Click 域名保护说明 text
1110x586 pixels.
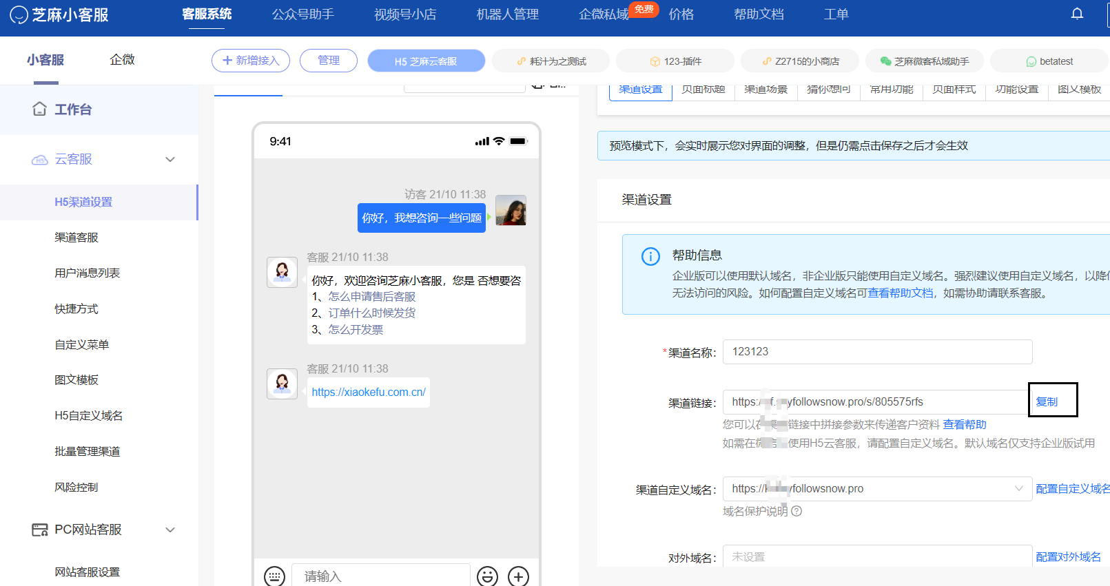point(755,511)
